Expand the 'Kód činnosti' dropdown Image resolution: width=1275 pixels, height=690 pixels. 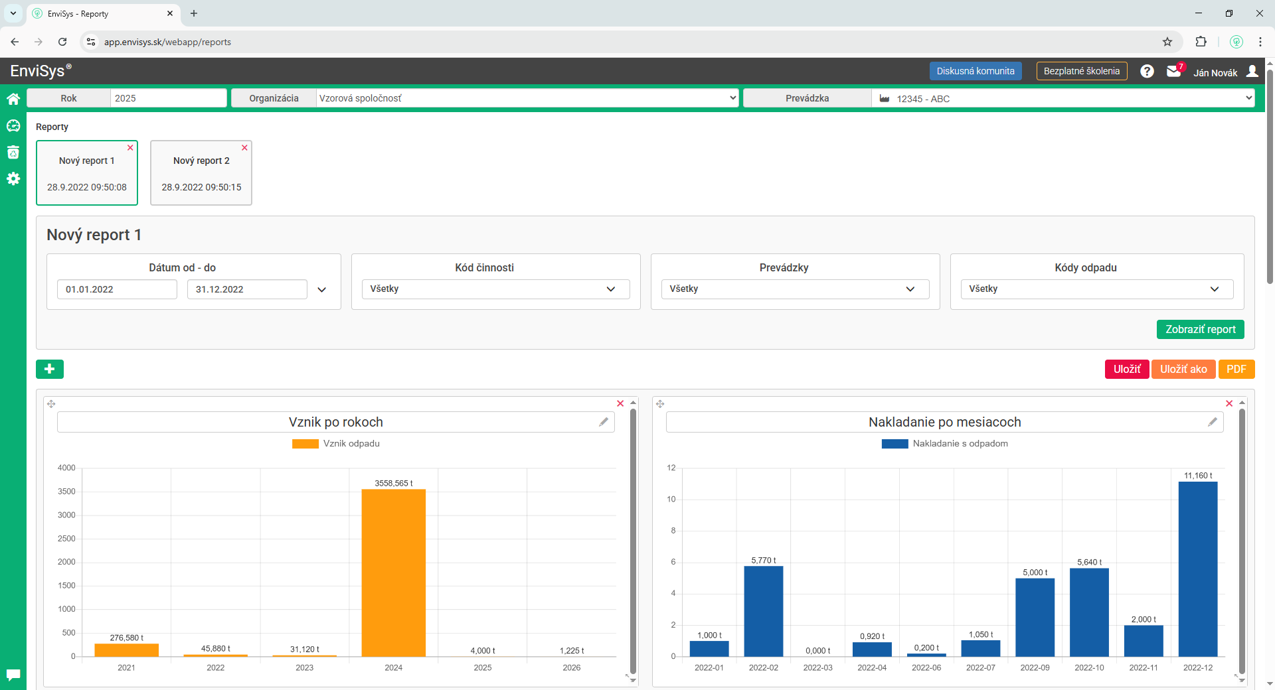pos(495,289)
